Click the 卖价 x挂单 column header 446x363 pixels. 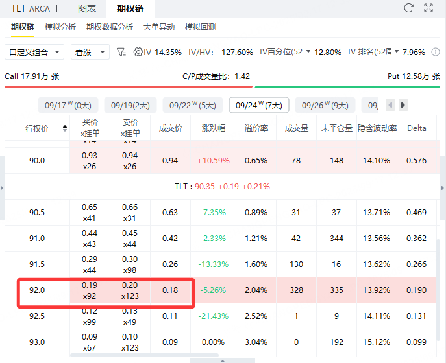[x=130, y=128]
